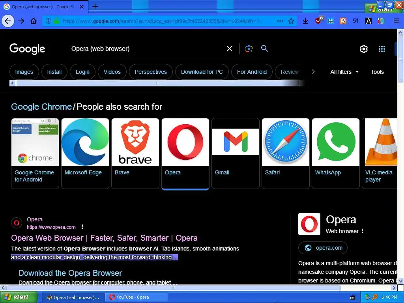Open options menu beside opera.com result
Screen dimensions: 404x303
pyautogui.click(x=82, y=227)
